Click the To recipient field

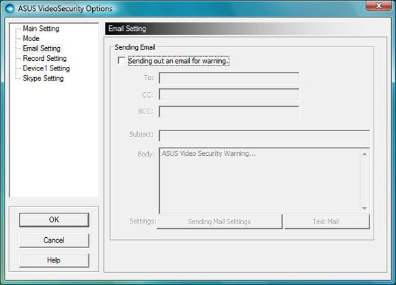[x=229, y=78]
